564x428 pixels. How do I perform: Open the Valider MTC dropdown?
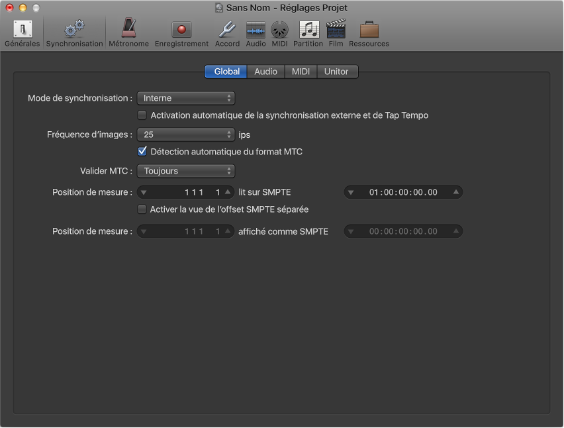(186, 171)
